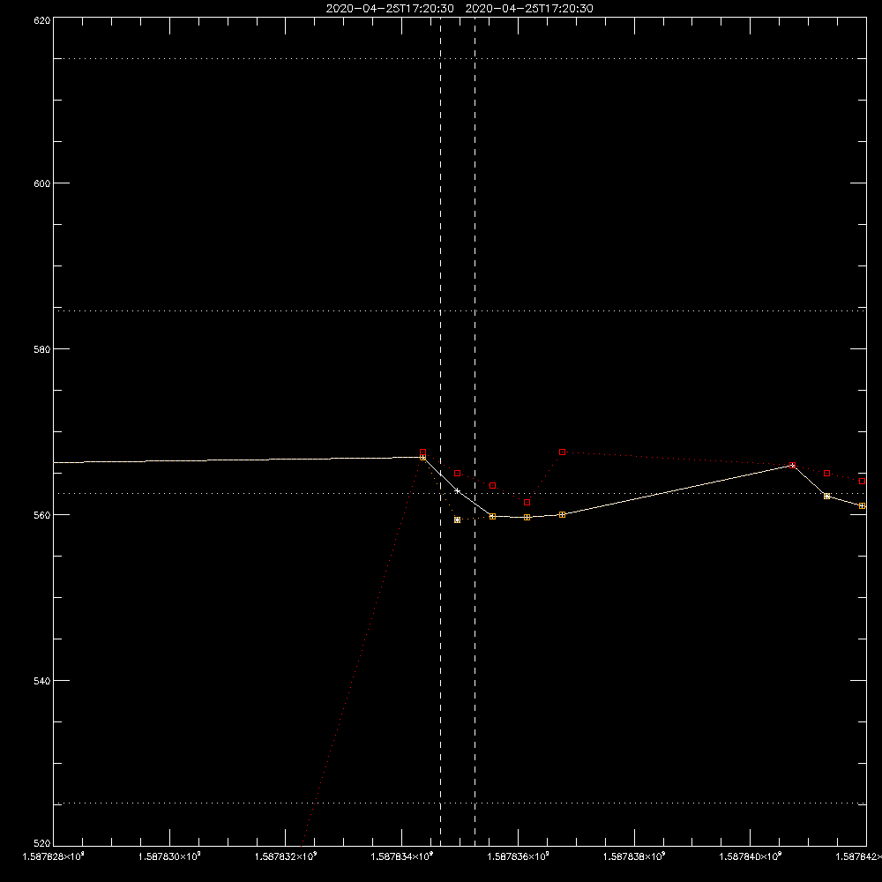
Task: Select the last red square at the right edge
Action: click(863, 481)
